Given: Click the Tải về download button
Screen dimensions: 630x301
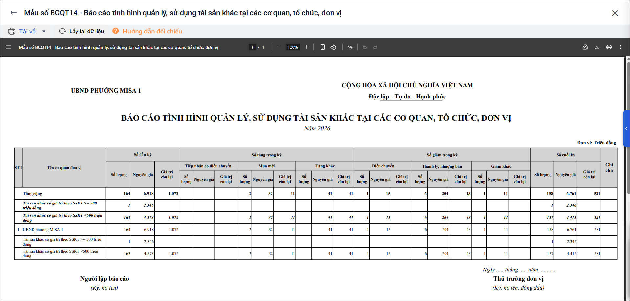Looking at the screenshot, I should point(27,31).
